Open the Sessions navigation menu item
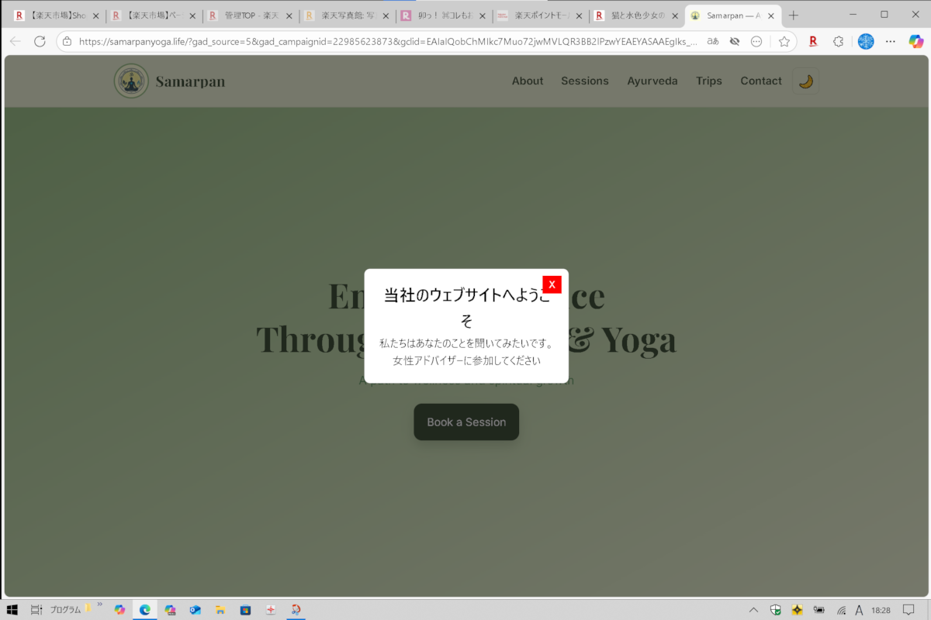 point(584,81)
